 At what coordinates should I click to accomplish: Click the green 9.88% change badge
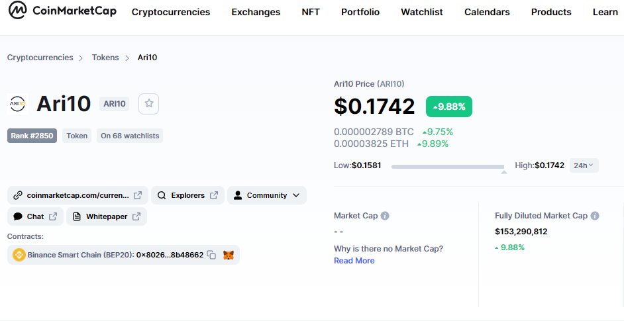(x=449, y=107)
